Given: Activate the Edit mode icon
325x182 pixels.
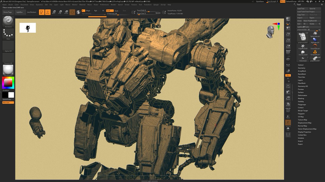Looking at the screenshot, I should 42,12.
